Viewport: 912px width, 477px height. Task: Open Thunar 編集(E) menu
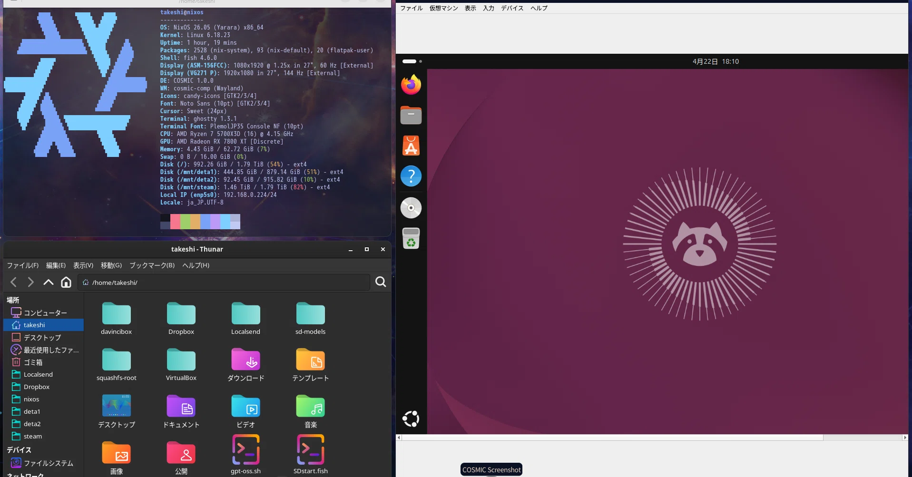[x=56, y=265]
